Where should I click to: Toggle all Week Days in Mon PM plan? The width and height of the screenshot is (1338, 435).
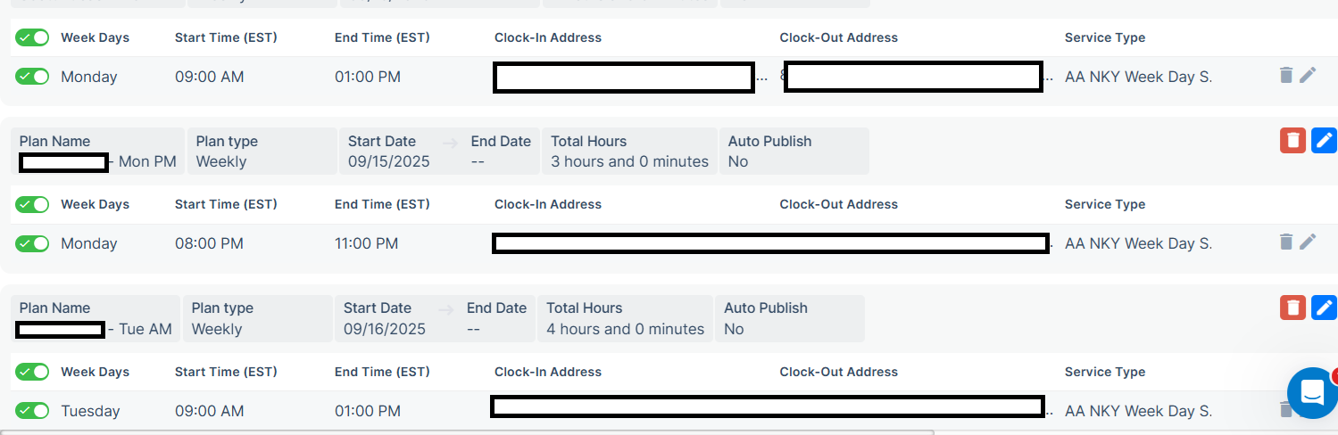[32, 204]
